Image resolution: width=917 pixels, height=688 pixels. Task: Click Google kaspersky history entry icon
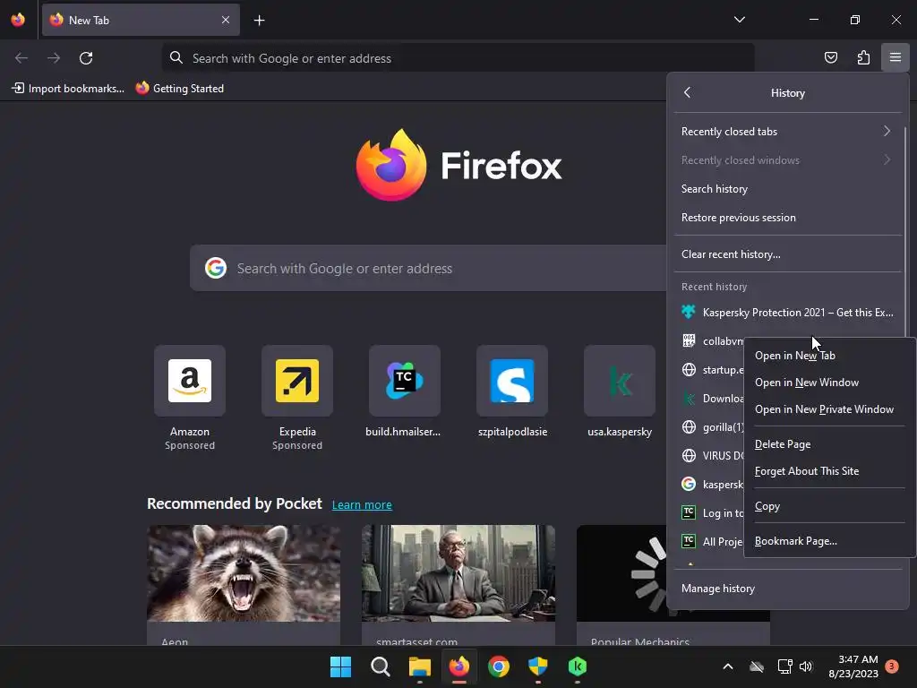(689, 484)
